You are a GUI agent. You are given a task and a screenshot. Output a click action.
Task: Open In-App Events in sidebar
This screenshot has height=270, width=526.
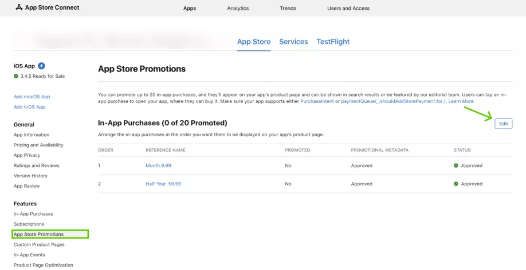tap(29, 255)
